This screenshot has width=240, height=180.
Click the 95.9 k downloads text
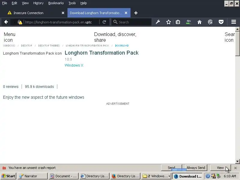tap(39, 87)
